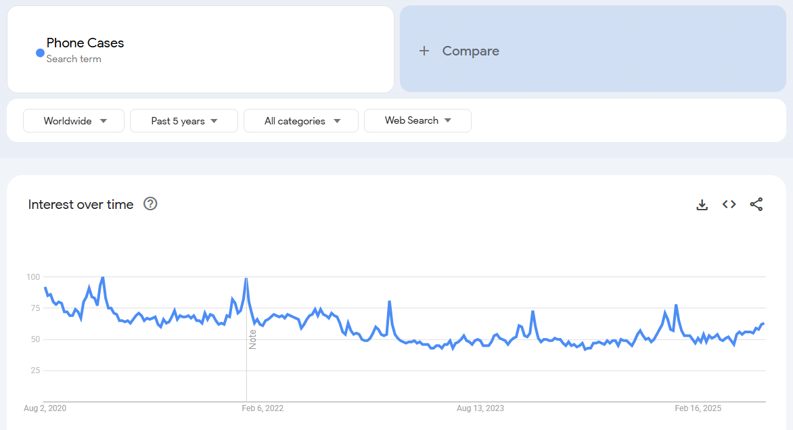Click the Aug 2, 2020 axis label
This screenshot has height=430, width=793.
(x=45, y=408)
